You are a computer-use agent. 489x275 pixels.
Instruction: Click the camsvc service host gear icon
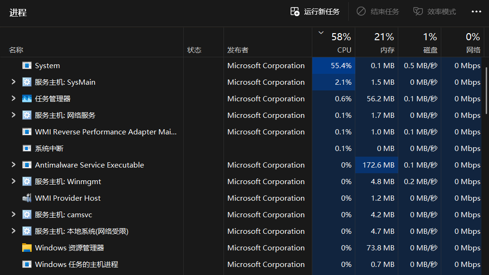(x=27, y=215)
